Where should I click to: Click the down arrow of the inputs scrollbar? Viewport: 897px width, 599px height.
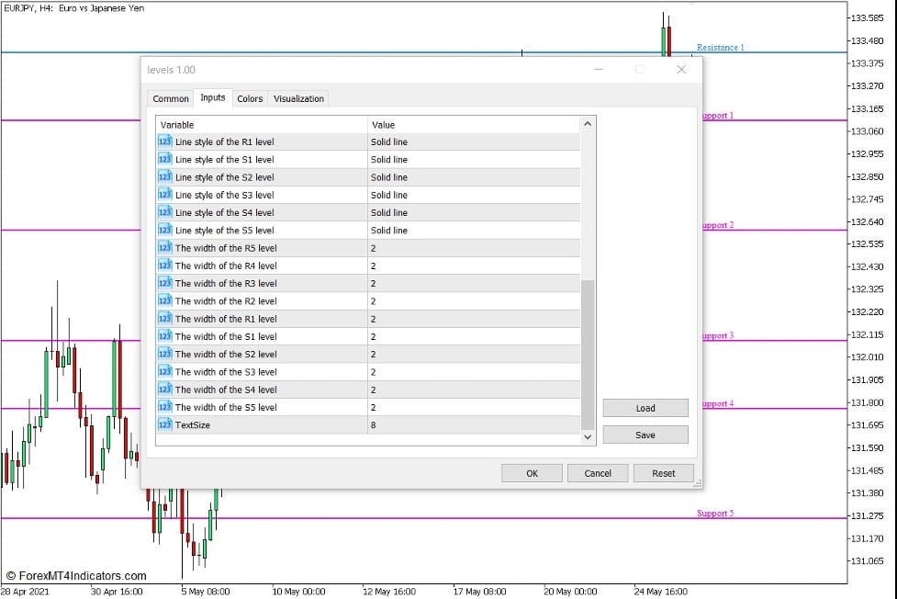click(x=588, y=437)
